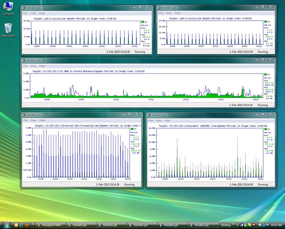Click title icon of top-left cp8-1.ravica.com window
Image resolution: width=285 pixels, height=229 pixels.
click(24, 8)
